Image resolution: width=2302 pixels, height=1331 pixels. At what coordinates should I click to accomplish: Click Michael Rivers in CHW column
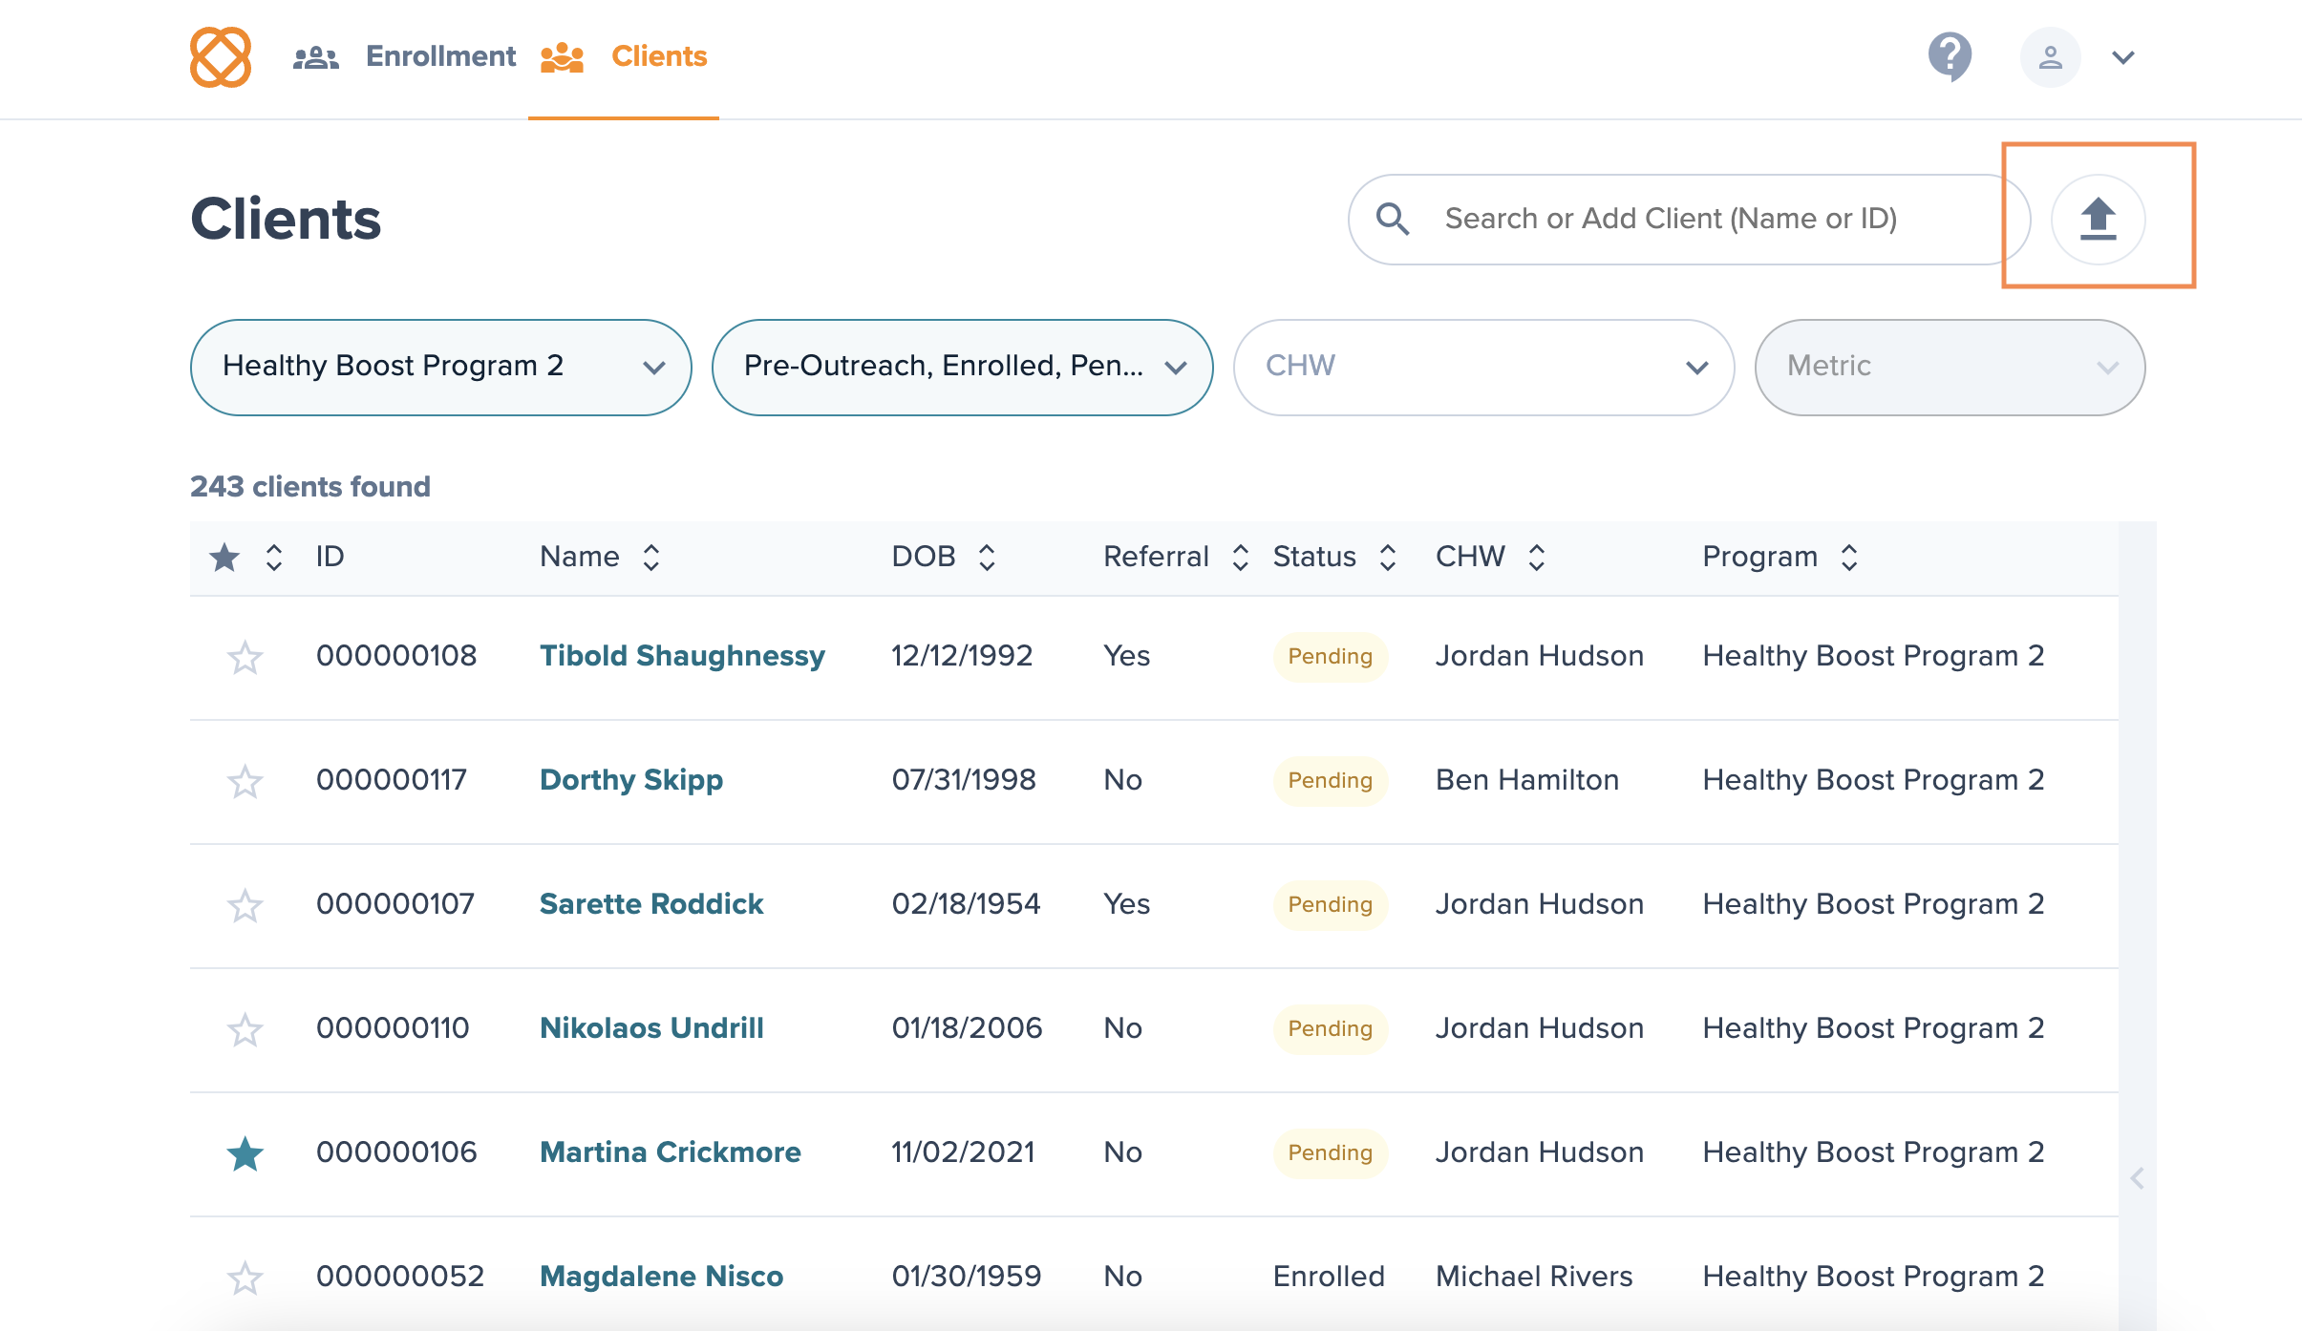click(1534, 1277)
